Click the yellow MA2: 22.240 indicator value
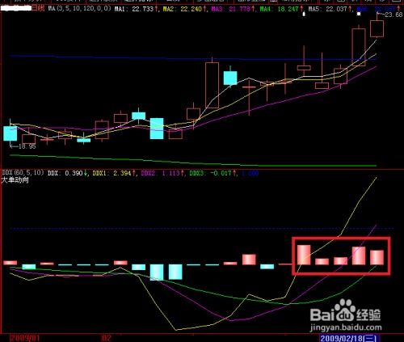 point(183,9)
